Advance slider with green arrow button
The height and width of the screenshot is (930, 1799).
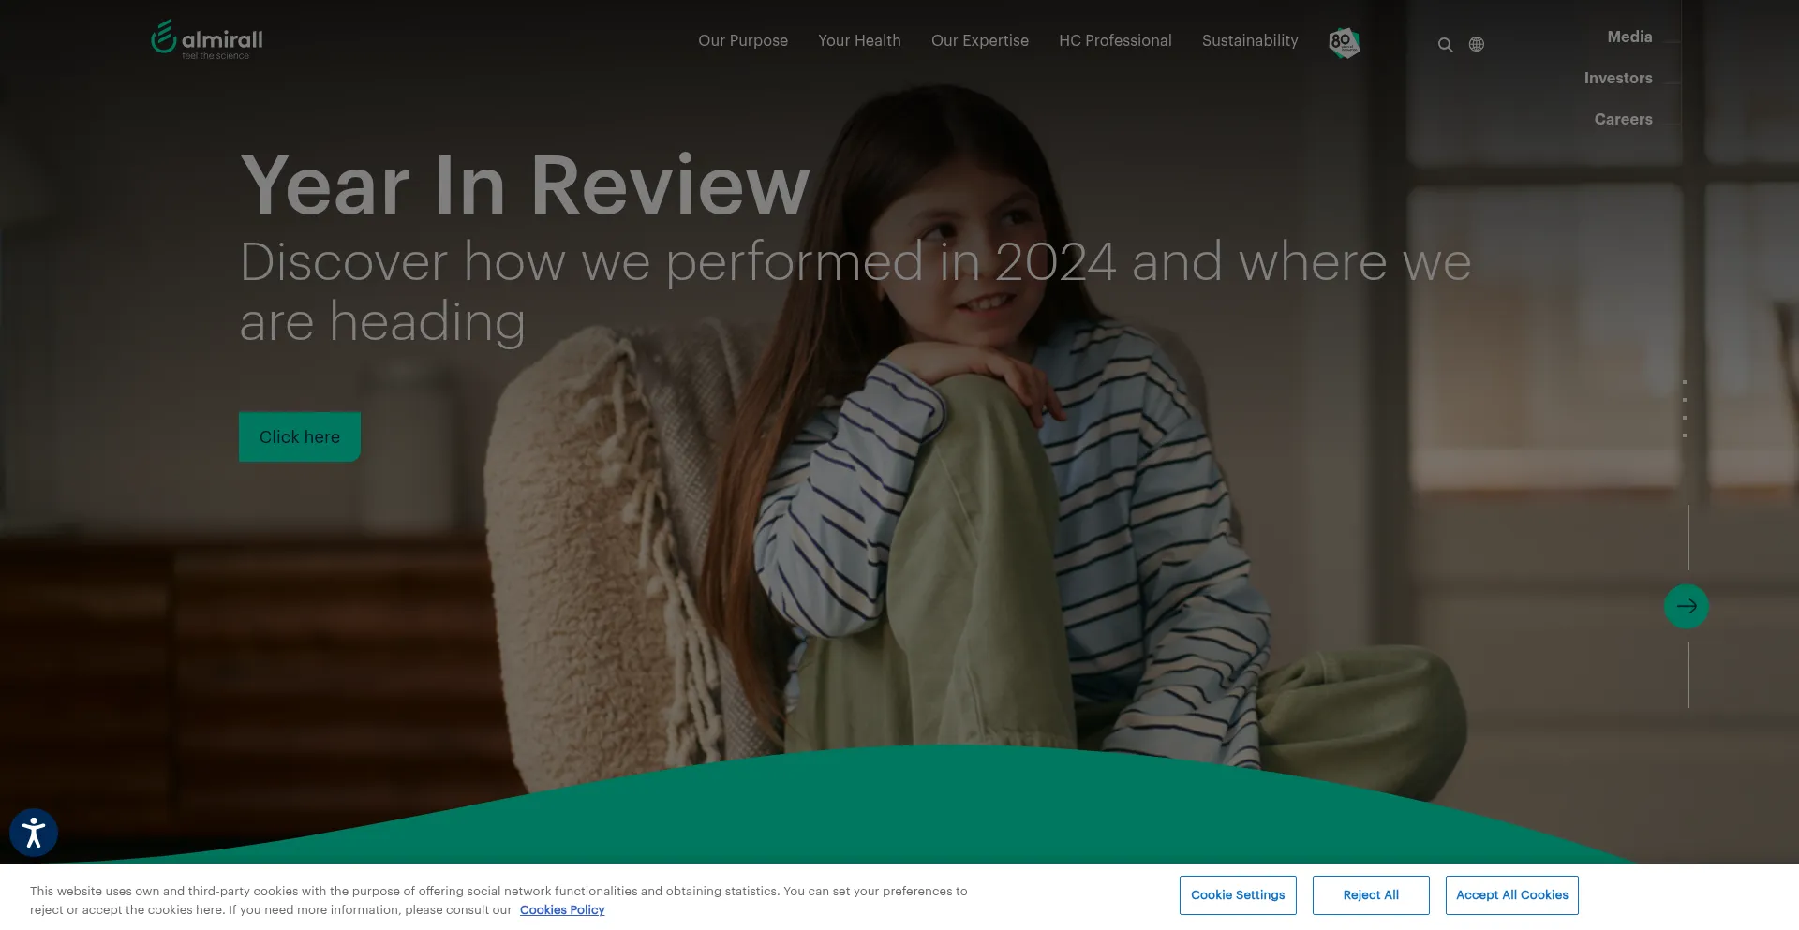point(1687,607)
